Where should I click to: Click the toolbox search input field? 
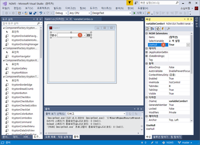(19, 23)
